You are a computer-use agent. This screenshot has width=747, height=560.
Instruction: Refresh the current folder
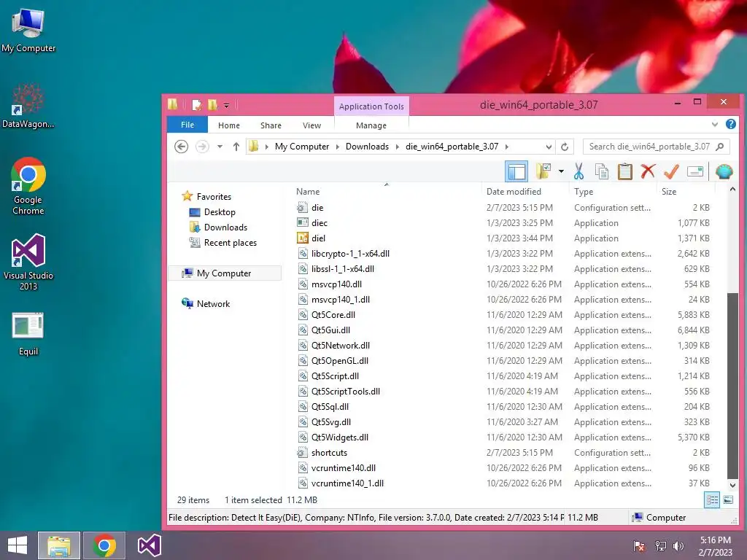565,147
